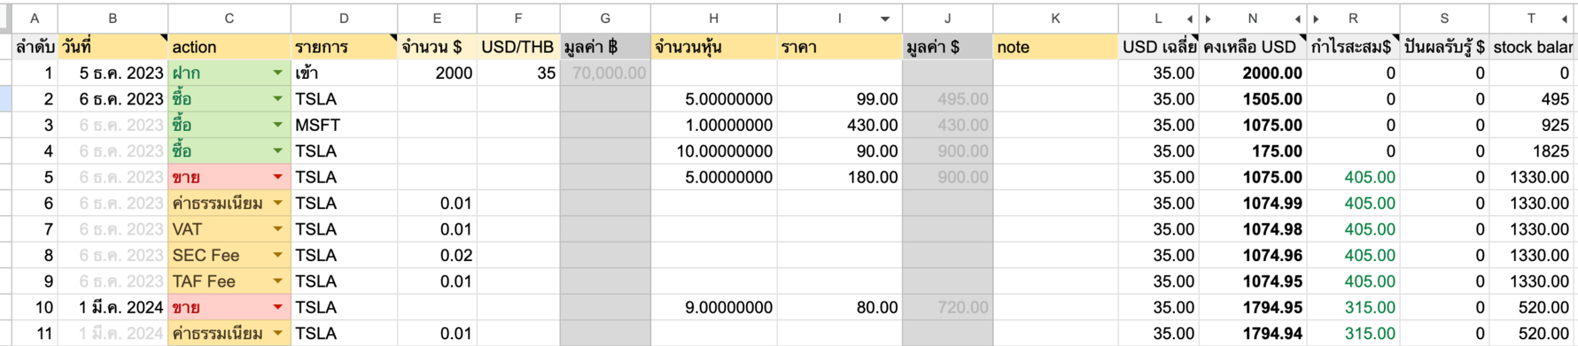Open column I header dropdown arrow

tap(884, 19)
